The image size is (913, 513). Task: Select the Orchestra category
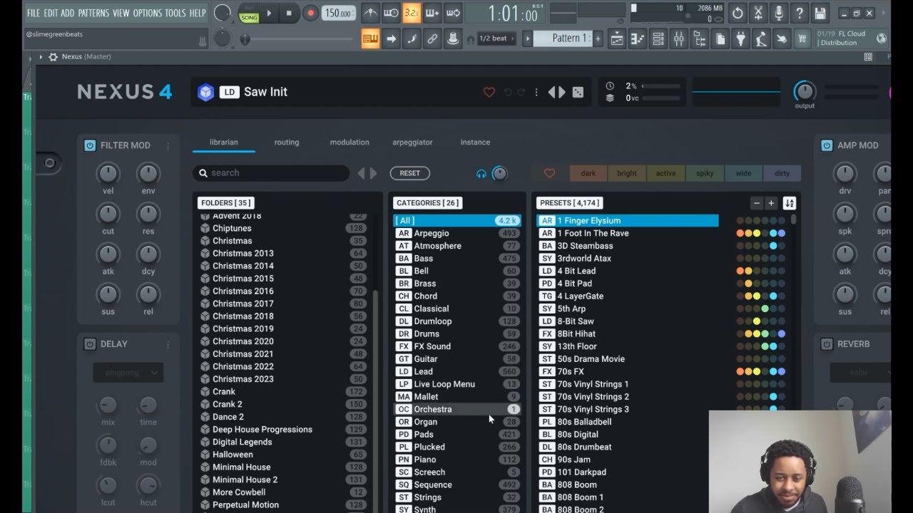point(457,409)
